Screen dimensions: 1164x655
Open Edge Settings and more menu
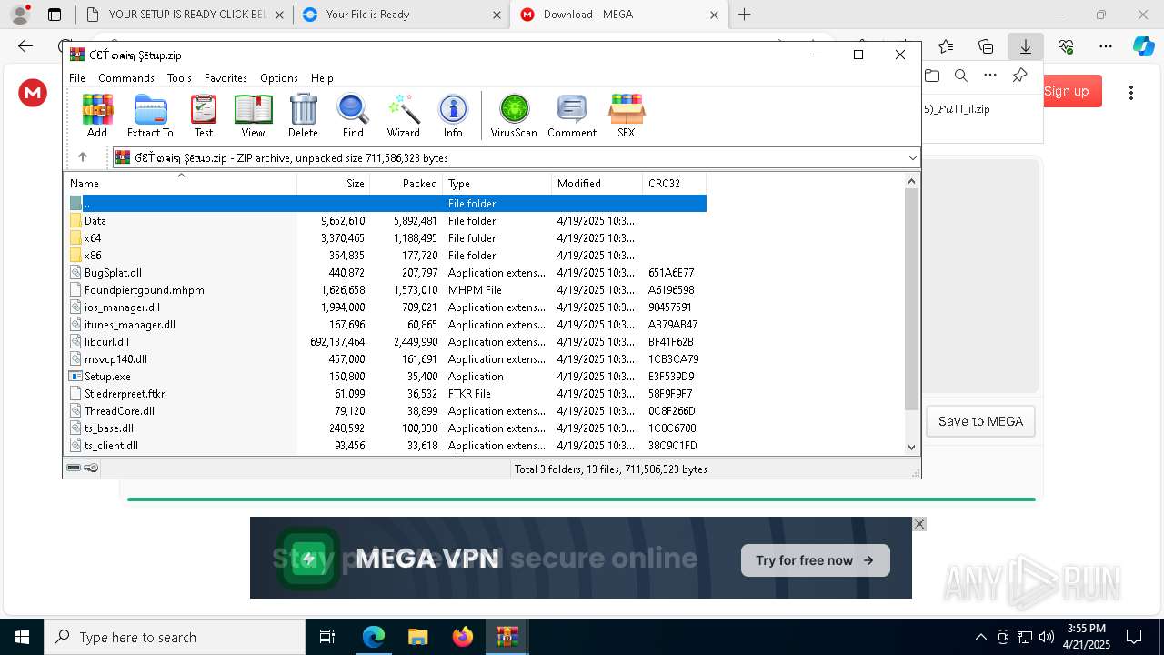1106,46
